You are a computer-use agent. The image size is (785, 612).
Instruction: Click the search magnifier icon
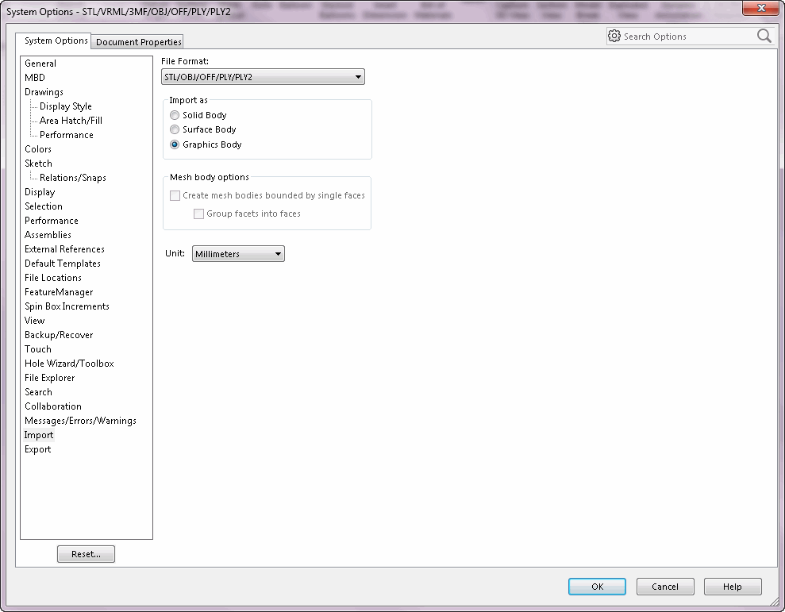(x=764, y=36)
